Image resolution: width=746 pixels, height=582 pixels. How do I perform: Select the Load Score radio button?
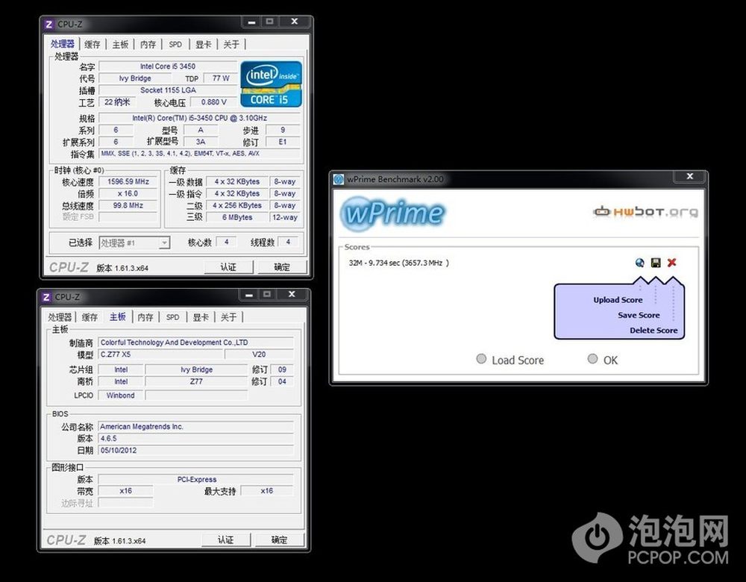pos(481,359)
